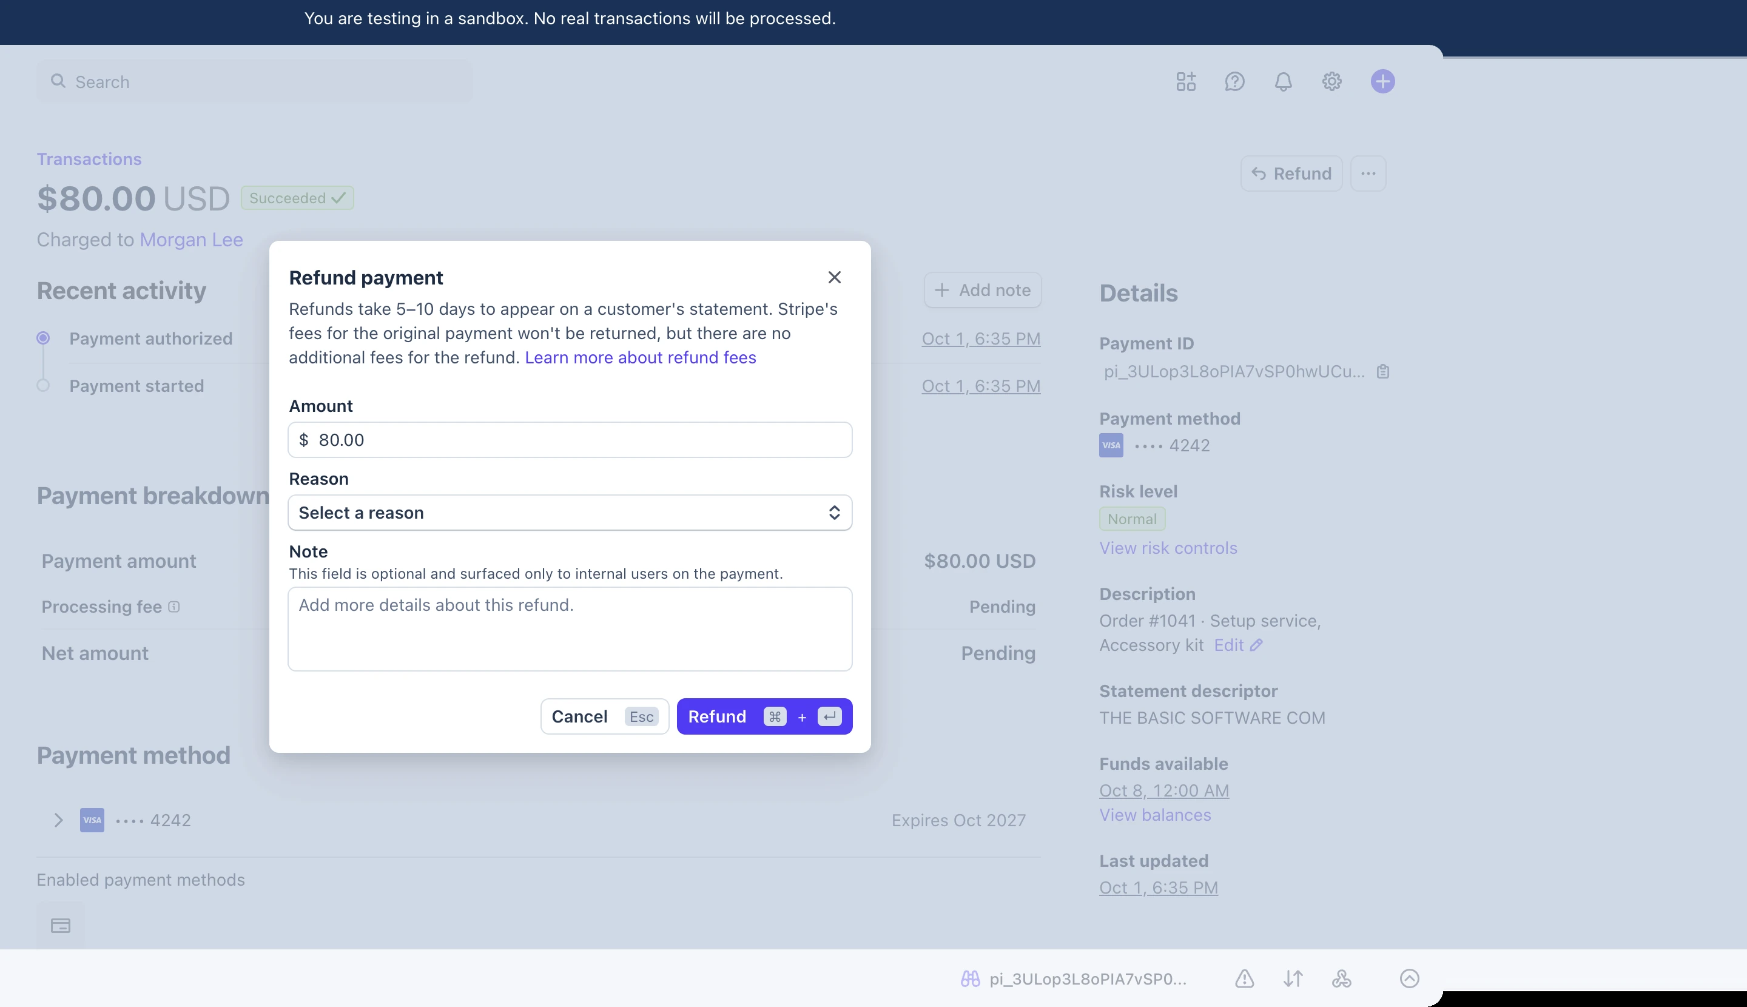Click the Processing fee info icon
The width and height of the screenshot is (1747, 1007).
(174, 607)
